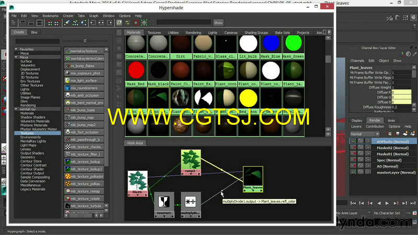Click play backwards button on timeline

tap(379, 203)
